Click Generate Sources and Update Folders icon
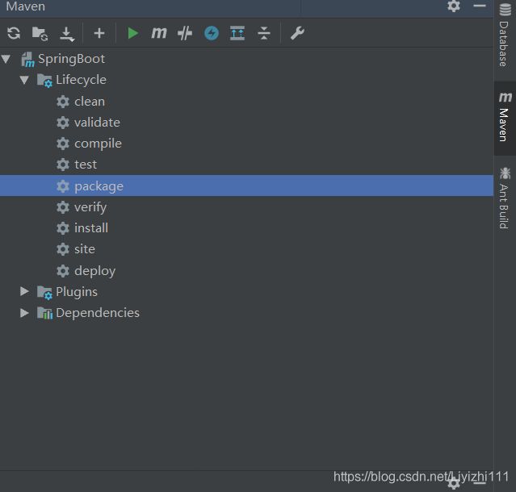The image size is (516, 492). [40, 34]
